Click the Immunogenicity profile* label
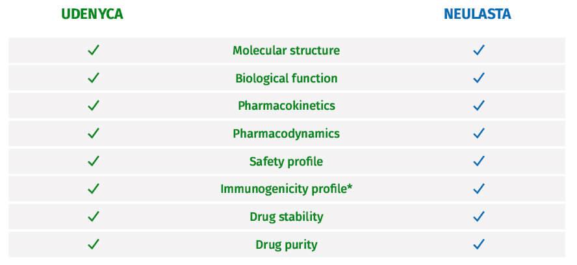The height and width of the screenshot is (265, 577). pos(286,189)
